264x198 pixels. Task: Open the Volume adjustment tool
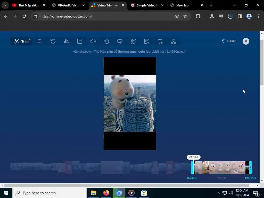93,41
